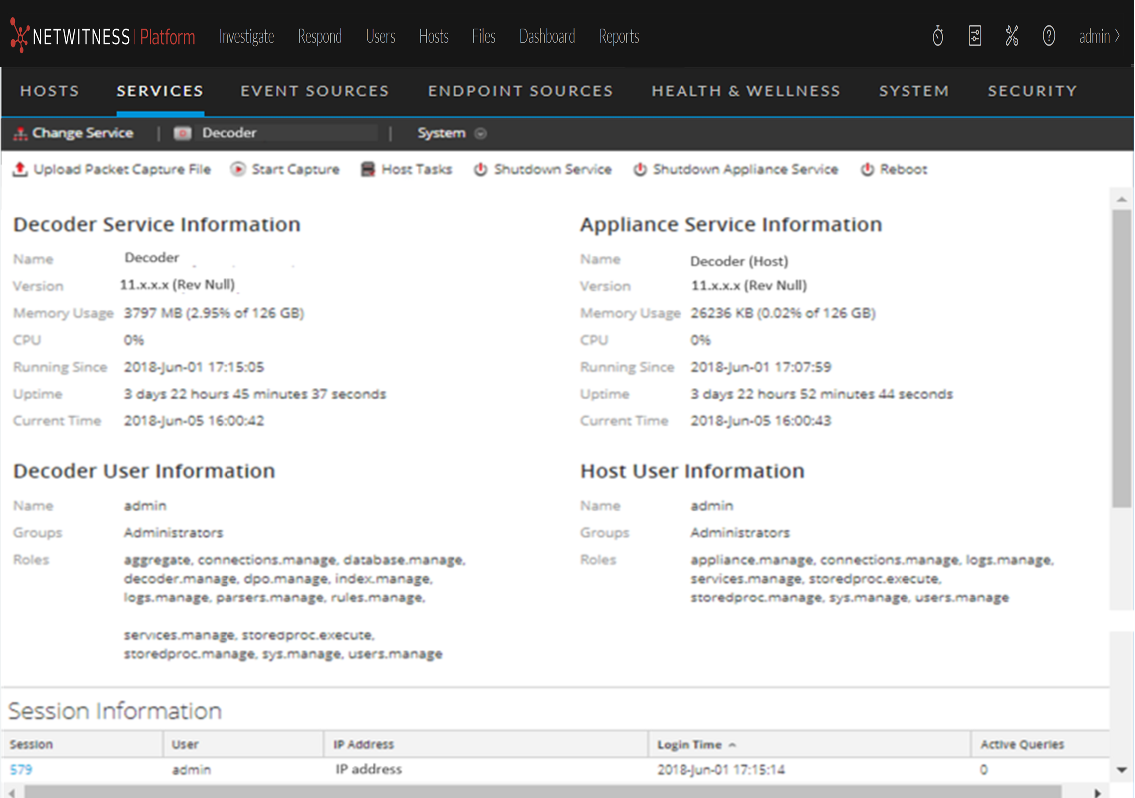Click horizontal scrollbar right arrow
The height and width of the screenshot is (798, 1135).
(x=1098, y=793)
